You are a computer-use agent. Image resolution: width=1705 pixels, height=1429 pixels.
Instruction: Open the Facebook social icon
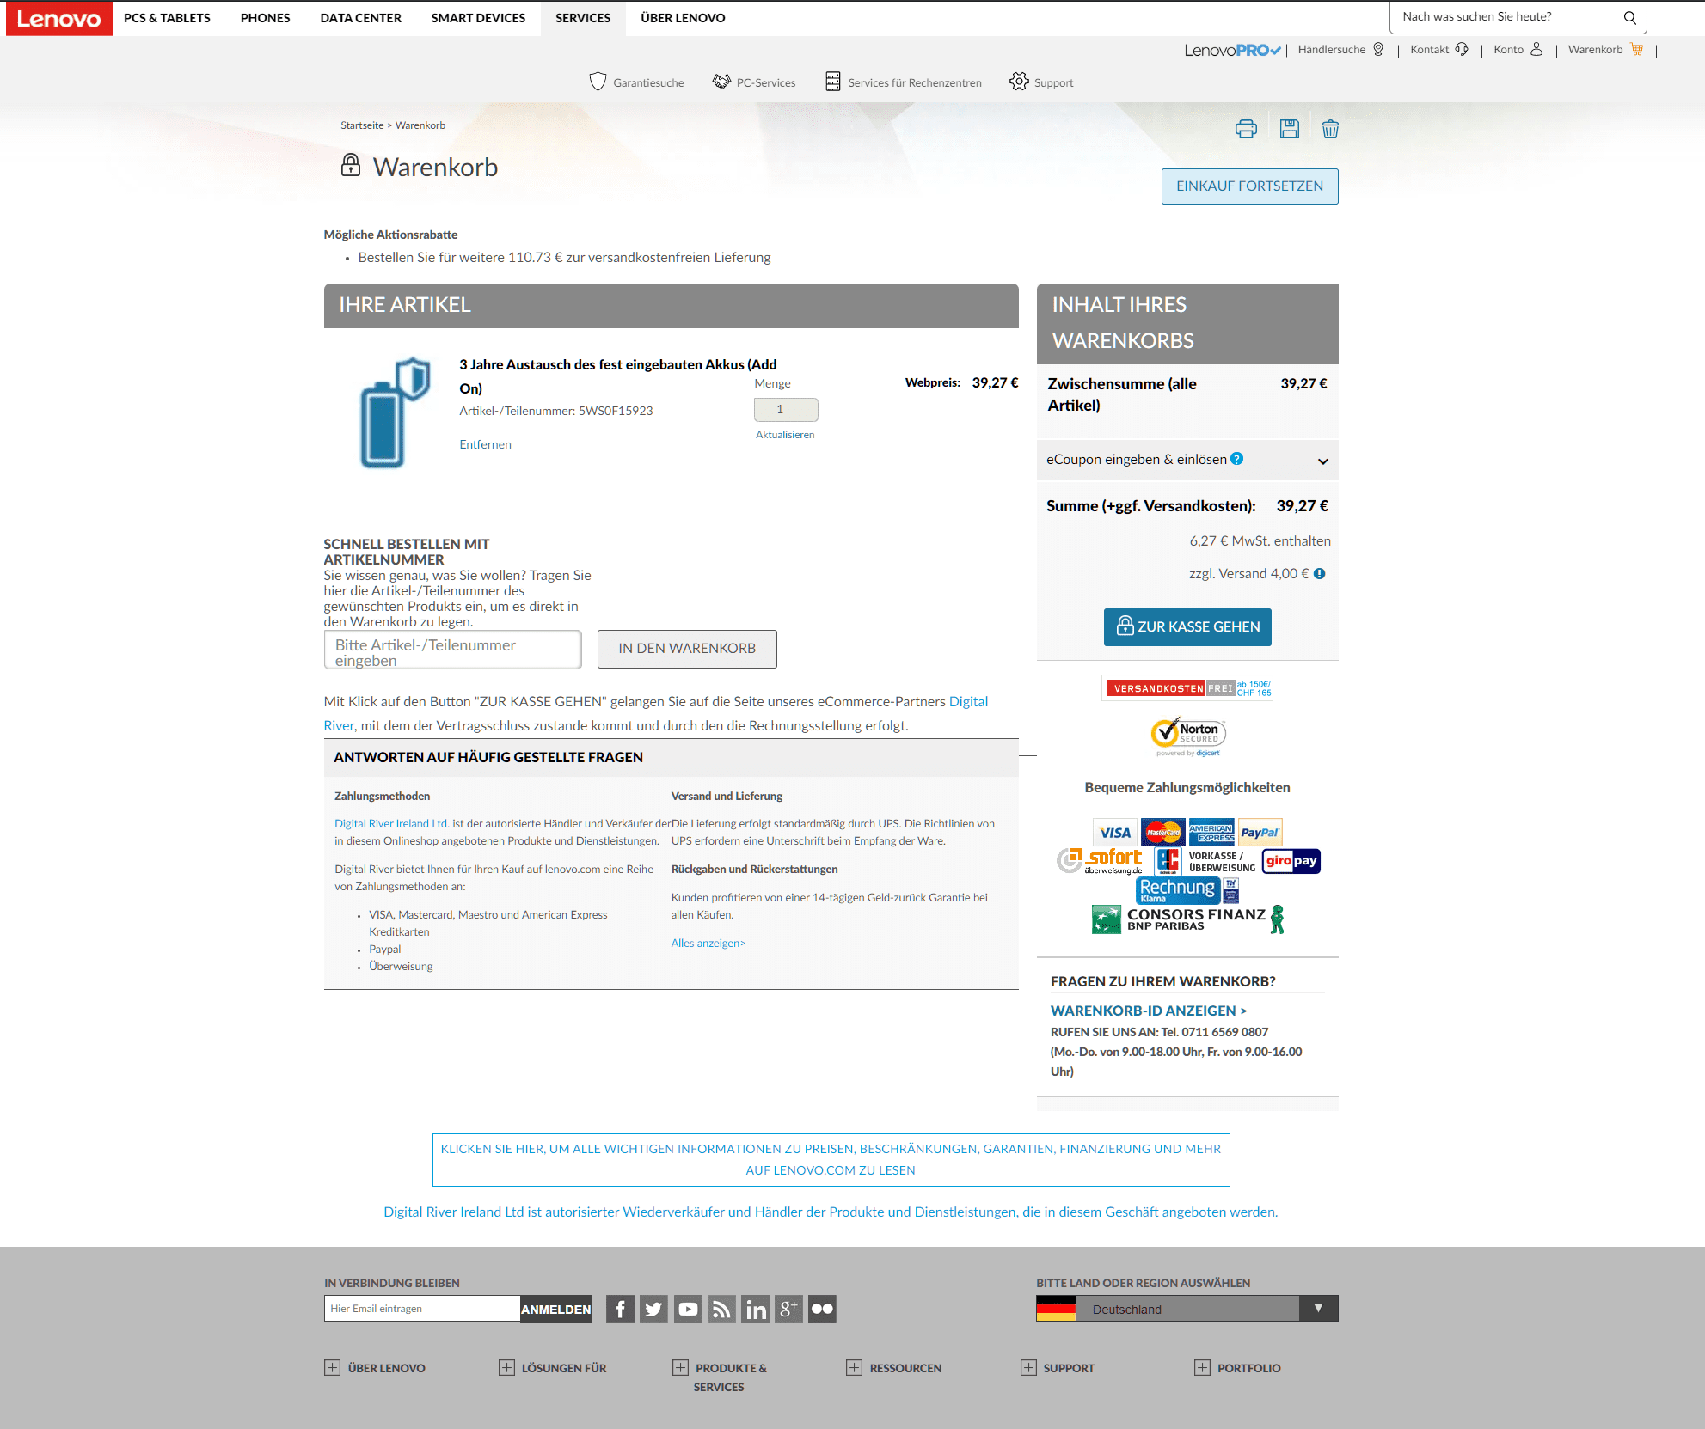[620, 1309]
